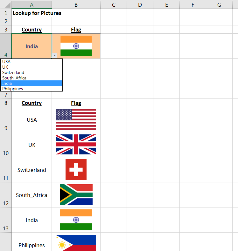238x251 pixels.
Task: Open the data validation dropdown arrow
Action: click(x=54, y=55)
